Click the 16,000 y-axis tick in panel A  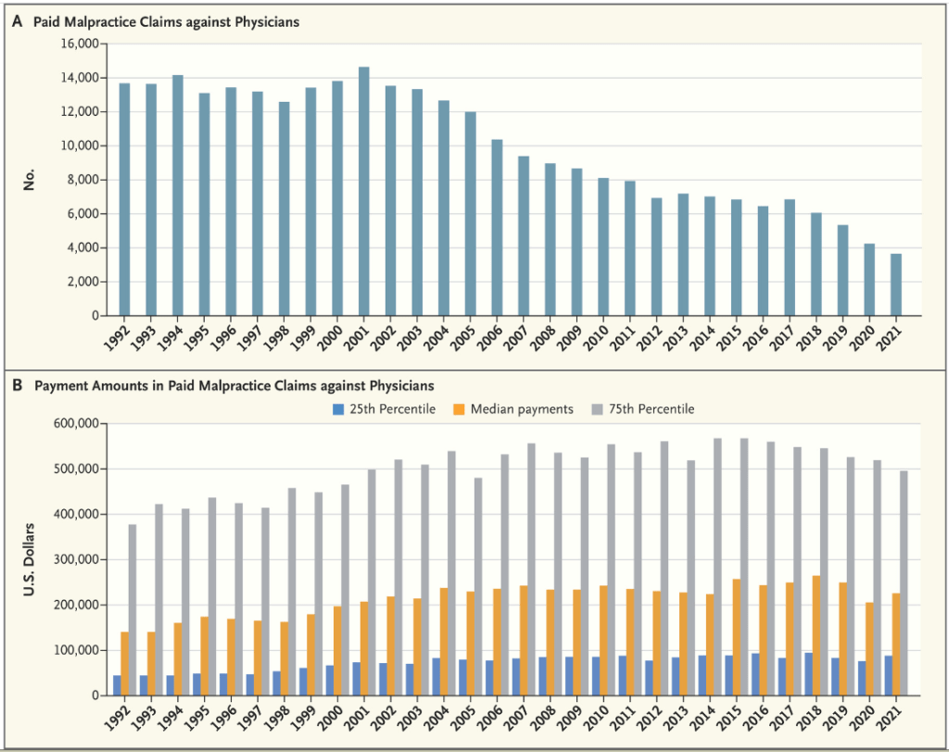(x=80, y=44)
